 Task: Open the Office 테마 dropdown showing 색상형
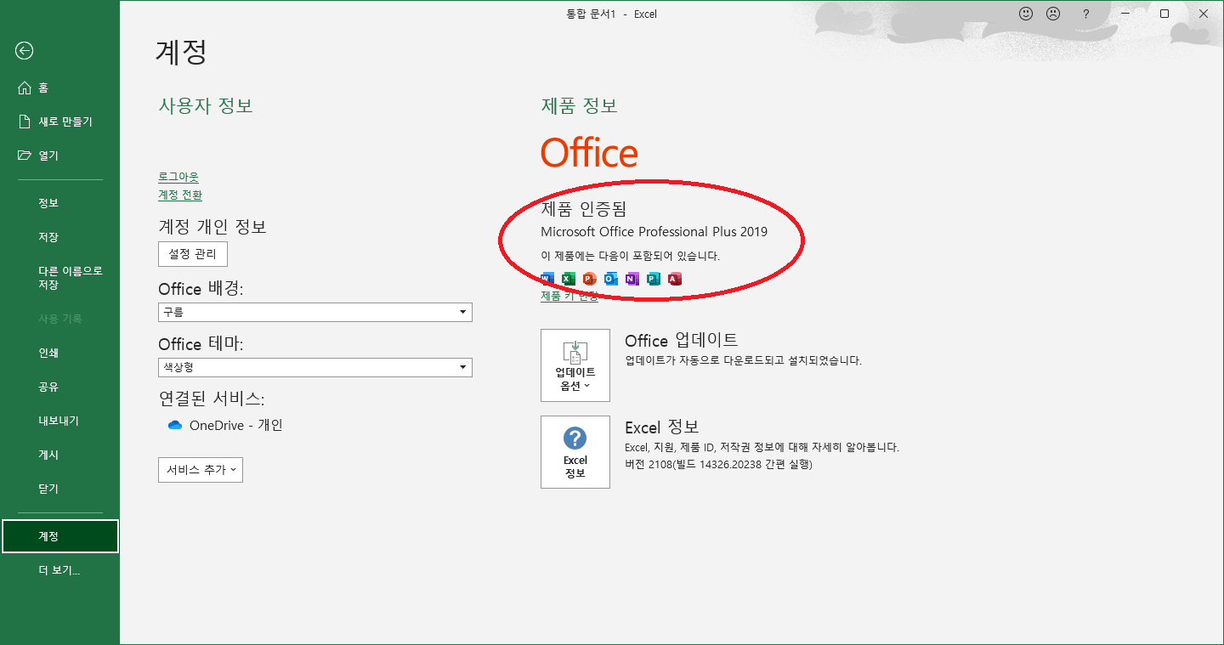(x=315, y=367)
